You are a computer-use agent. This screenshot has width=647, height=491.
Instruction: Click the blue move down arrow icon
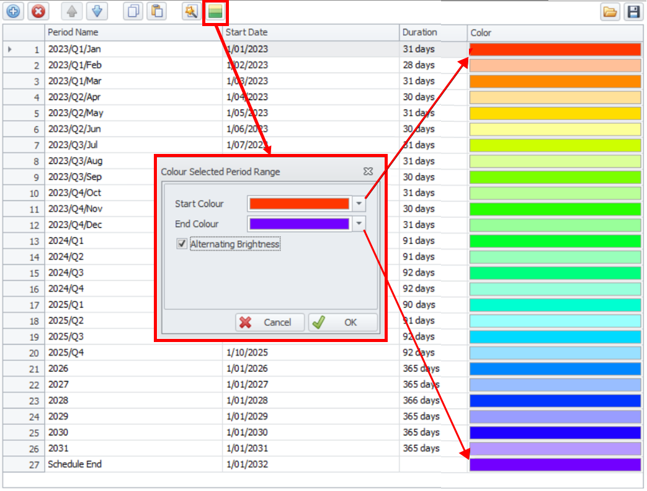coord(97,11)
